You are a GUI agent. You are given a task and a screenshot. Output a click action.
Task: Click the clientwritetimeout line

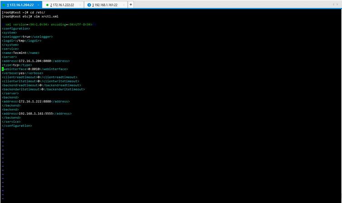coord(40,81)
